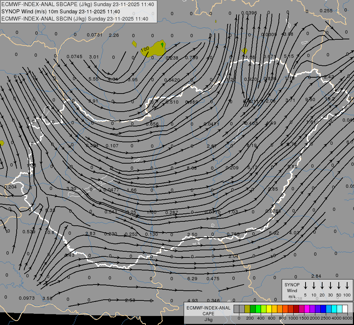Click the map value '0.204'
Viewport: 354px width, 325px height.
coord(10,187)
